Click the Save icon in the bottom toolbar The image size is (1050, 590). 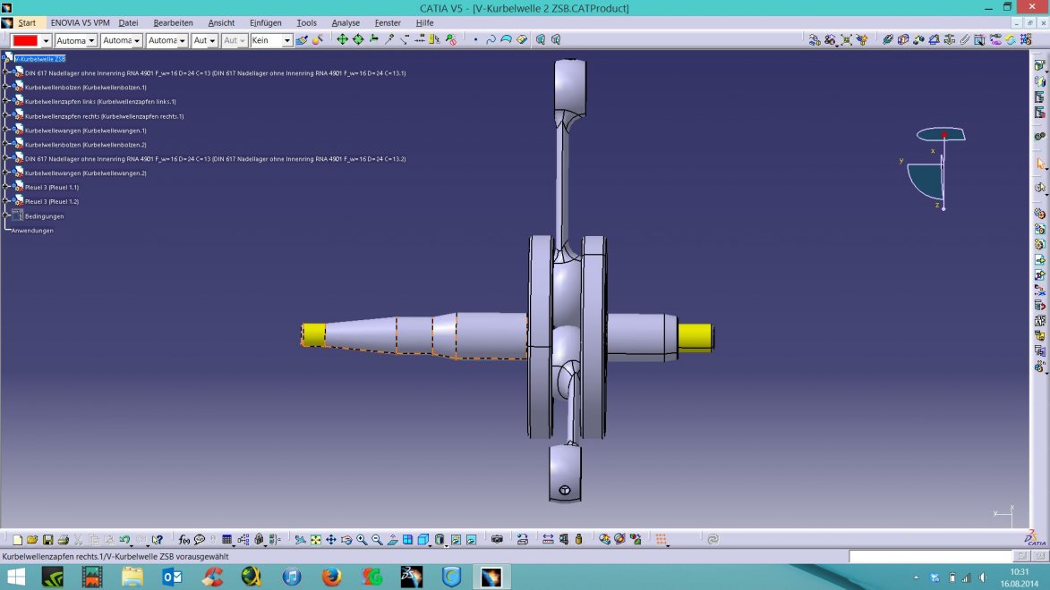point(47,540)
